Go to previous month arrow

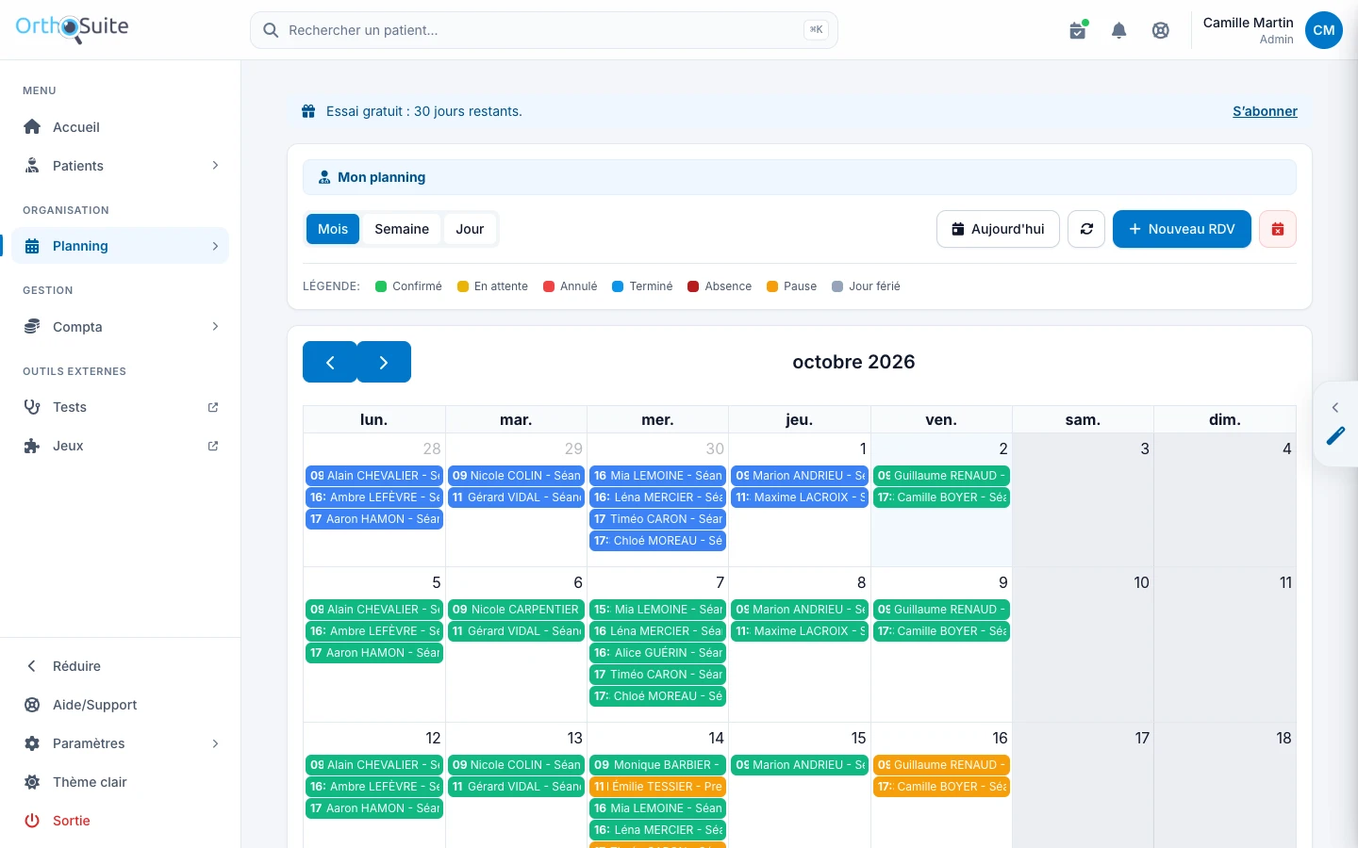click(330, 362)
